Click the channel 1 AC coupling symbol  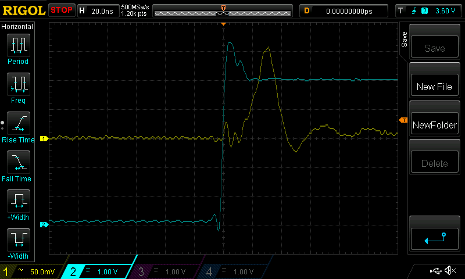[20, 270]
